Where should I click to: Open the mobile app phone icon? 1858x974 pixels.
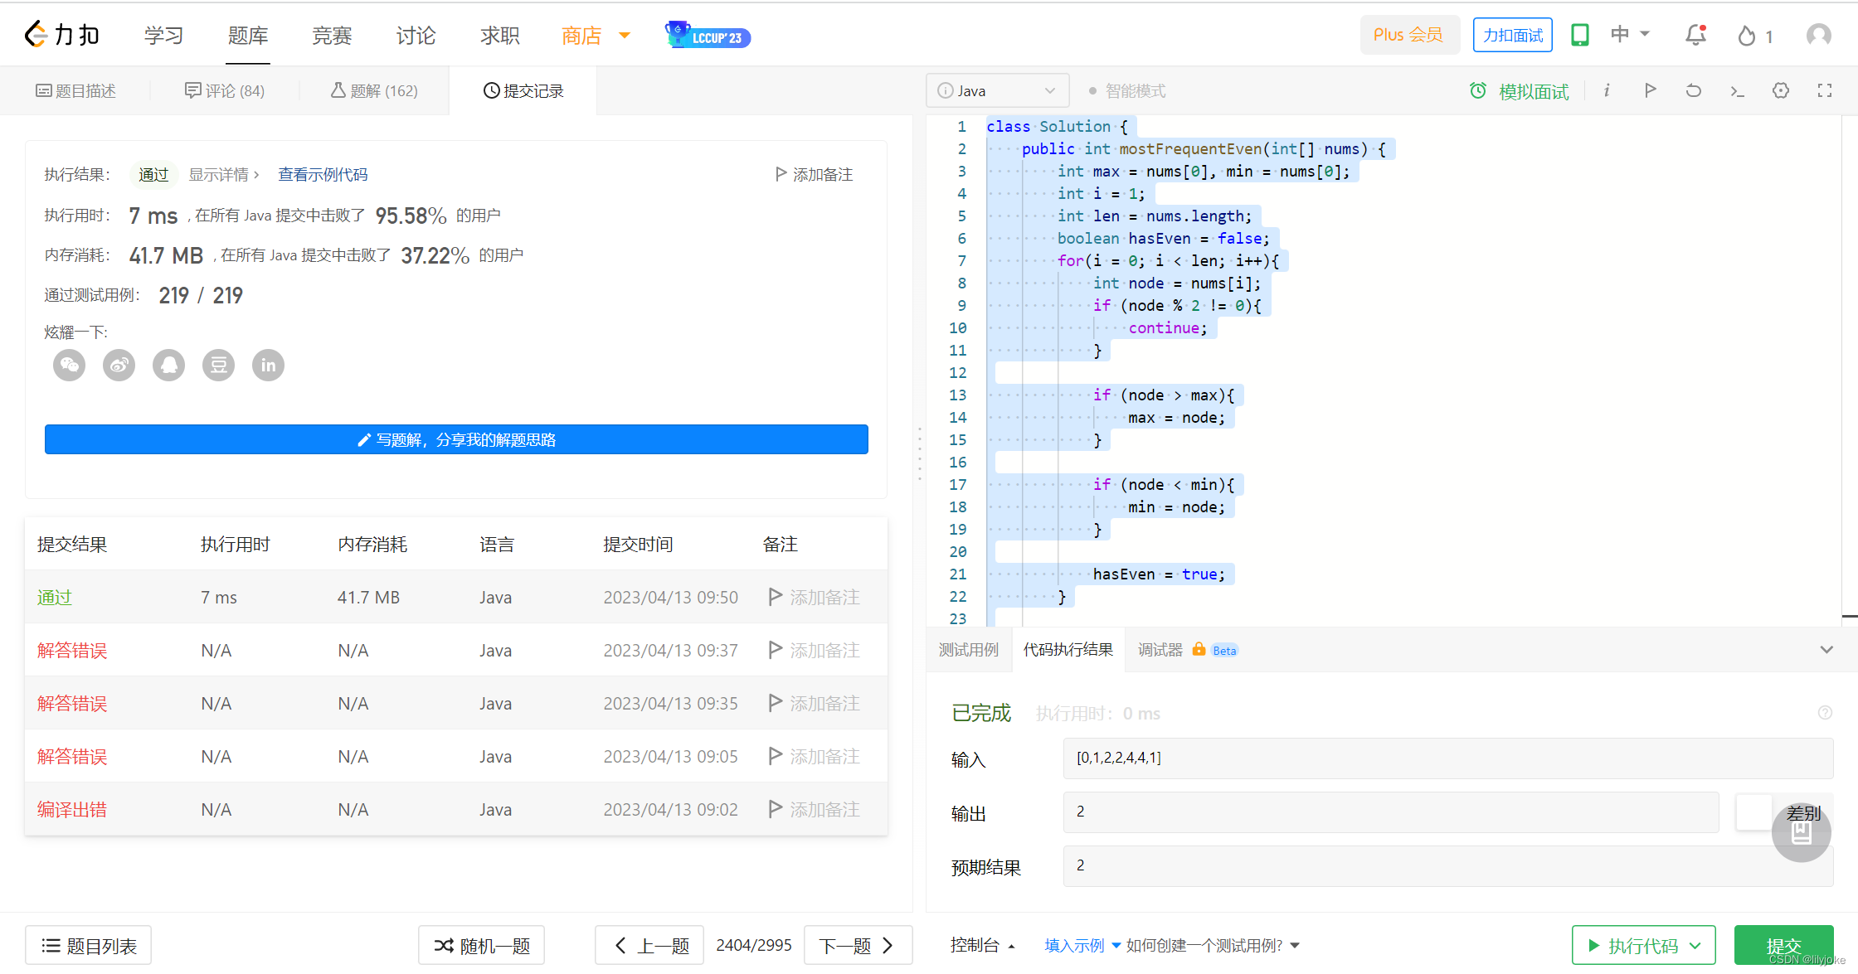pos(1579,35)
